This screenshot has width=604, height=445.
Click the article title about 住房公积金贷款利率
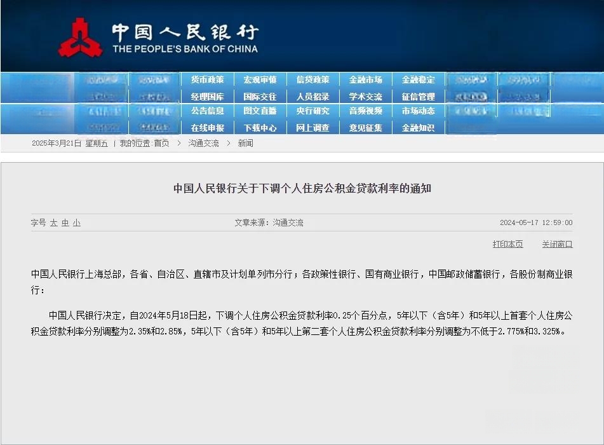[x=302, y=188]
